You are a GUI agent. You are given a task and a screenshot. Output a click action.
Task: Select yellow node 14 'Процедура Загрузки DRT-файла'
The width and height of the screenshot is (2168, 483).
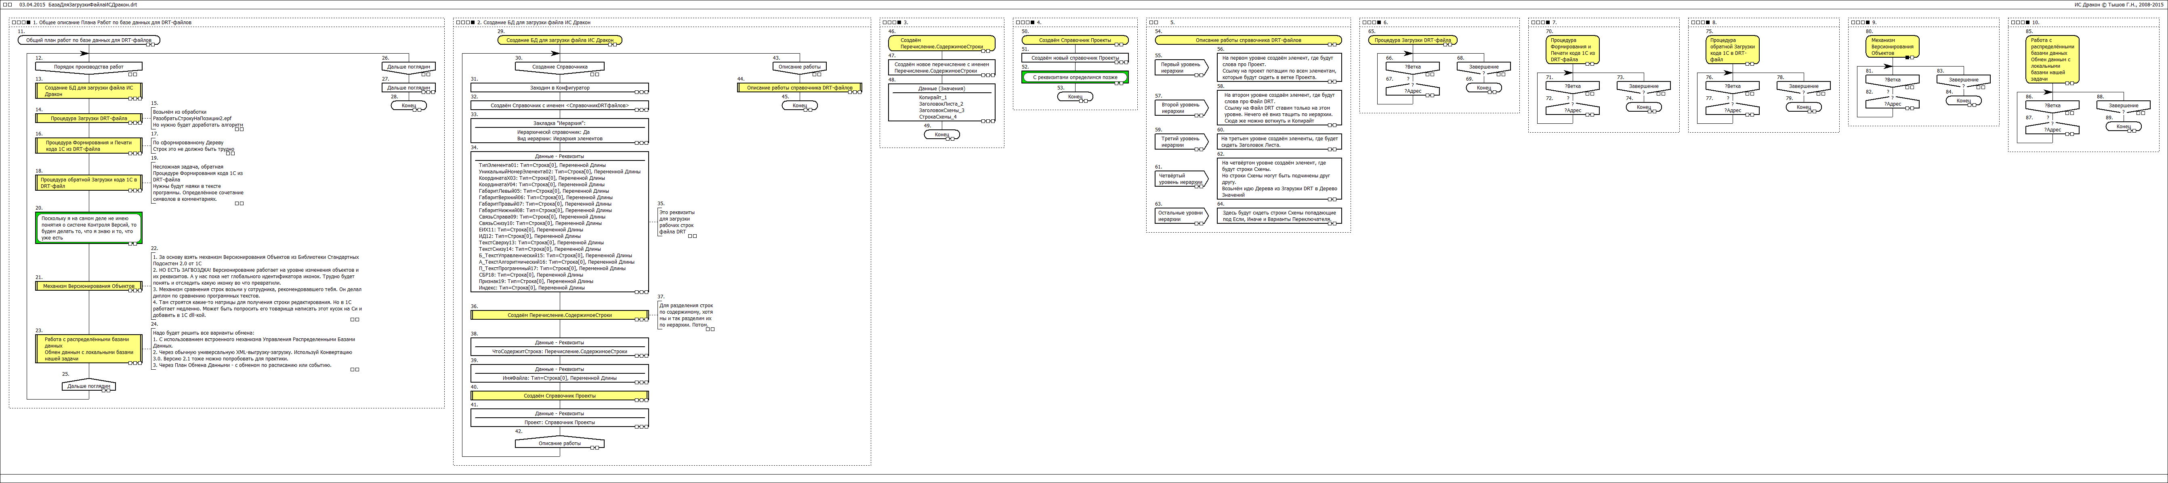[x=88, y=119]
